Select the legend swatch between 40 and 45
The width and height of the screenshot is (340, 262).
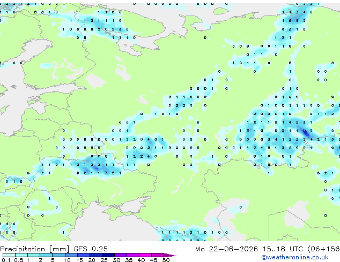point(145,255)
